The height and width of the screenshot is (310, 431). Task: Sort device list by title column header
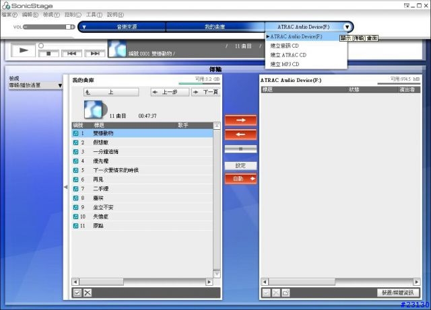coord(304,89)
